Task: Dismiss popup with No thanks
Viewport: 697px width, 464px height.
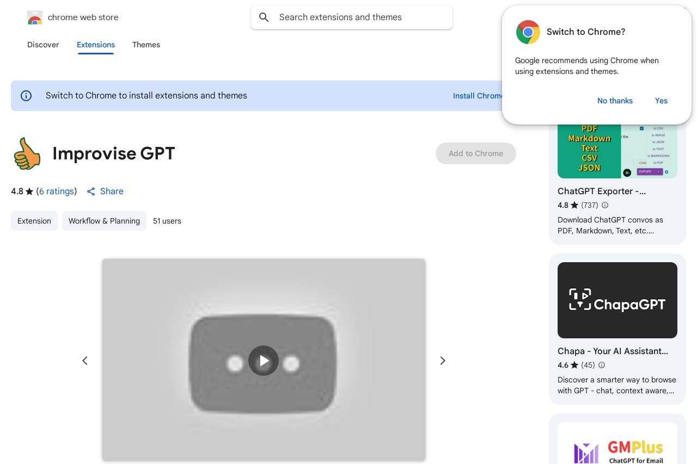Action: (x=615, y=101)
